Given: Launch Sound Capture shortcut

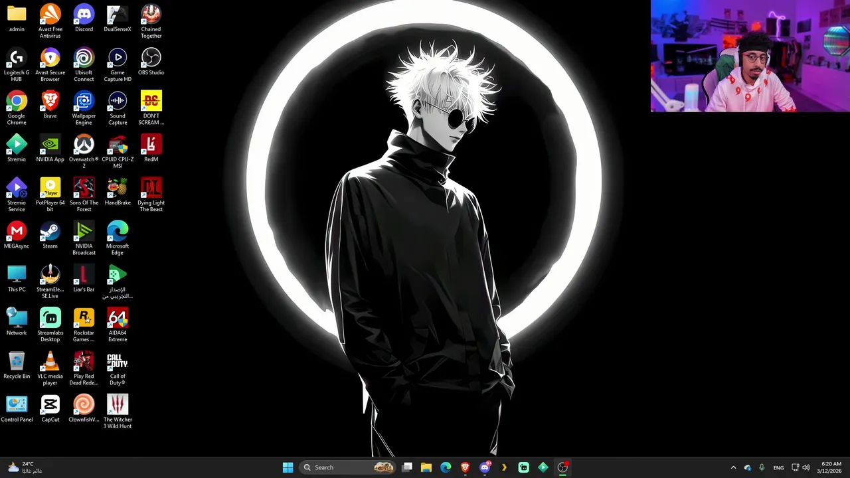Looking at the screenshot, I should pyautogui.click(x=118, y=108).
